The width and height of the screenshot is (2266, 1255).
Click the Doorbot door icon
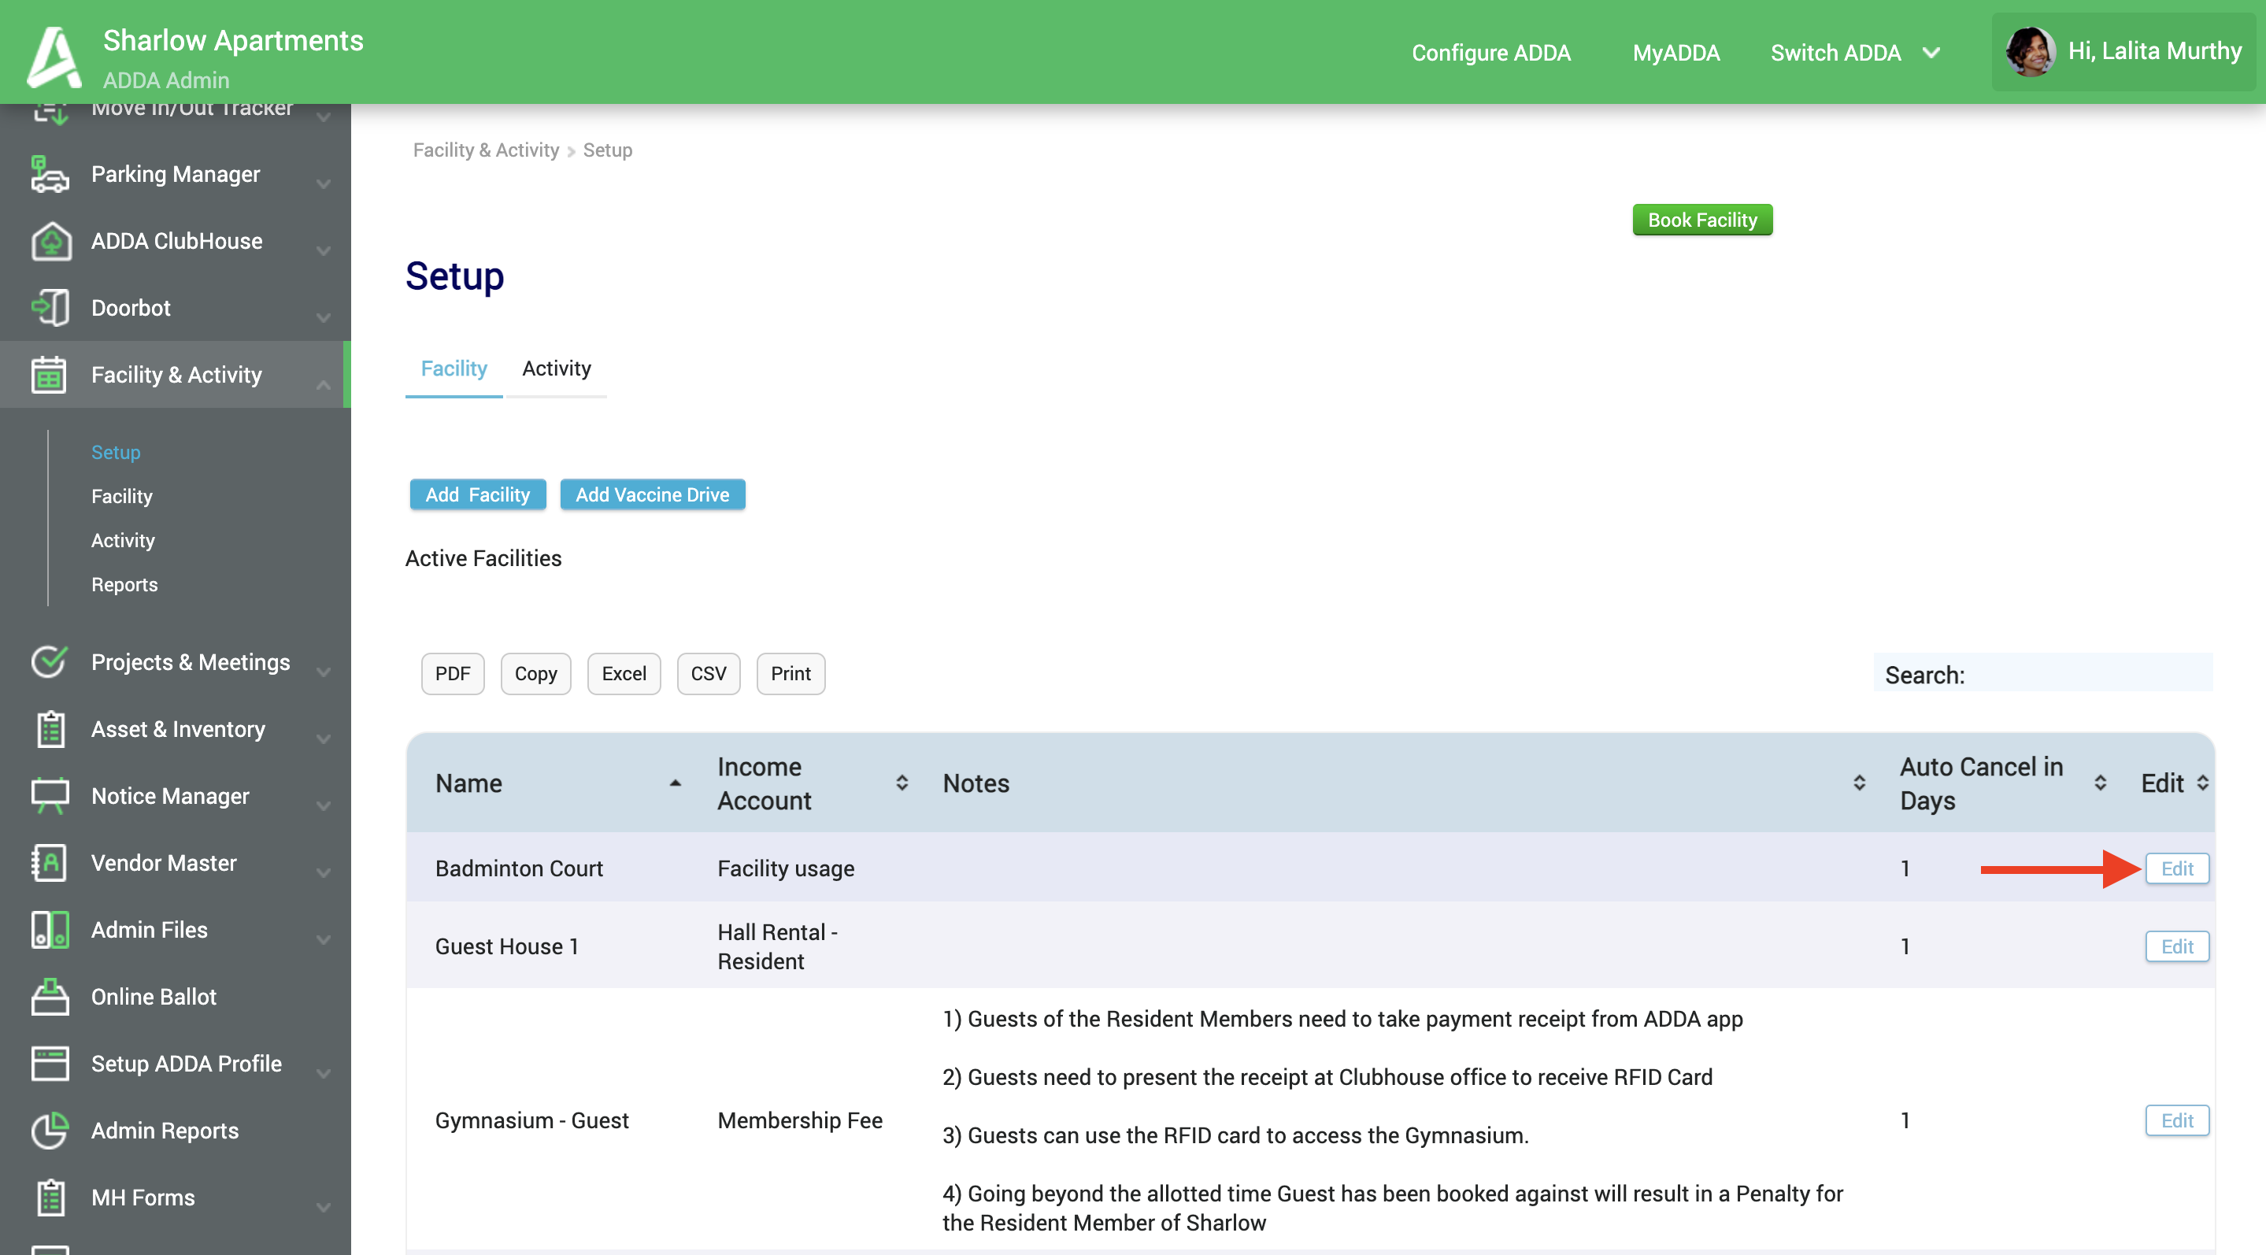coord(50,308)
